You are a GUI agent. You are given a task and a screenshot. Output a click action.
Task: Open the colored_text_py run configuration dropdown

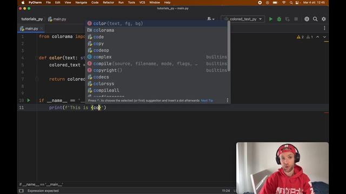(x=243, y=19)
